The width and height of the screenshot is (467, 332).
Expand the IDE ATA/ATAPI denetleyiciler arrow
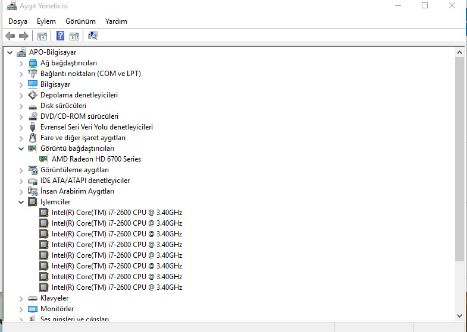[21, 181]
